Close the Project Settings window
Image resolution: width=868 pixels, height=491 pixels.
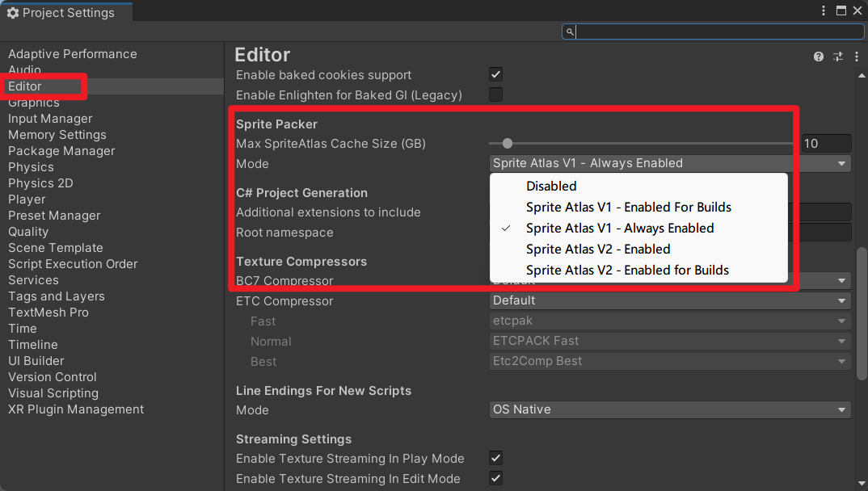click(857, 10)
